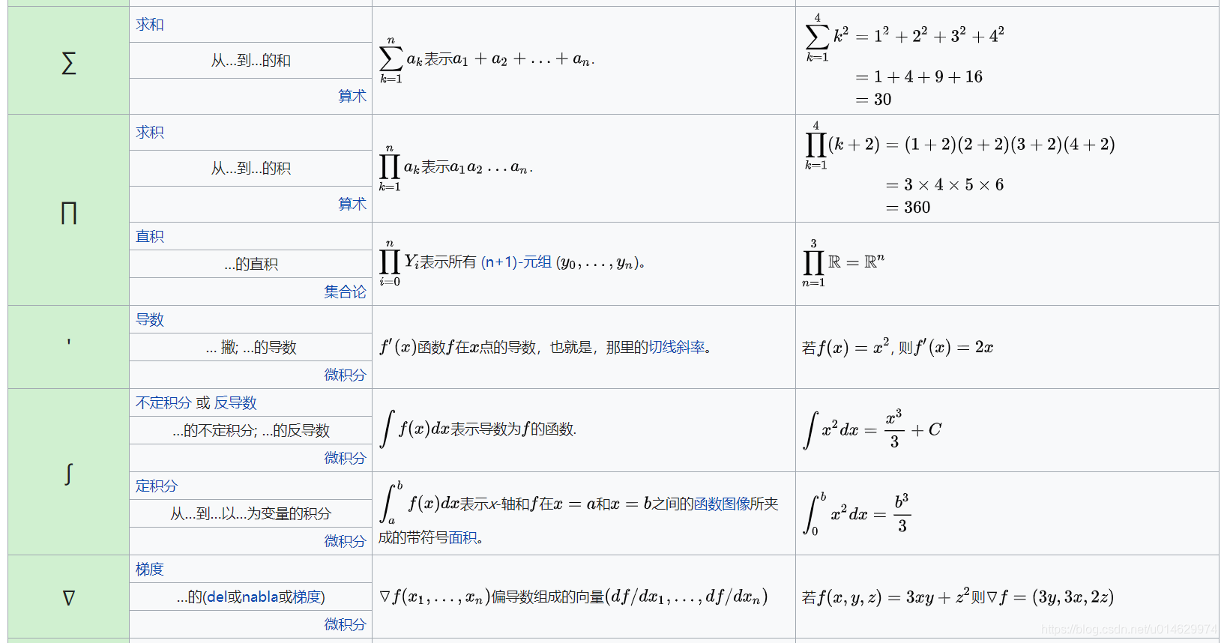Click the text 从...到...以...为变量的积分

[x=250, y=513]
